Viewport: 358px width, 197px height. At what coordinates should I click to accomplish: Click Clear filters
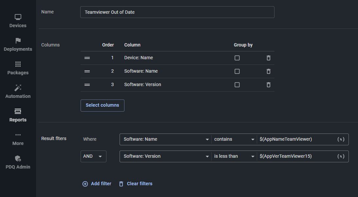tap(136, 184)
